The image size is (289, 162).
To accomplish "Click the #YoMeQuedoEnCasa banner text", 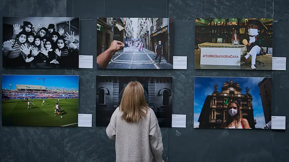I will [x=220, y=56].
